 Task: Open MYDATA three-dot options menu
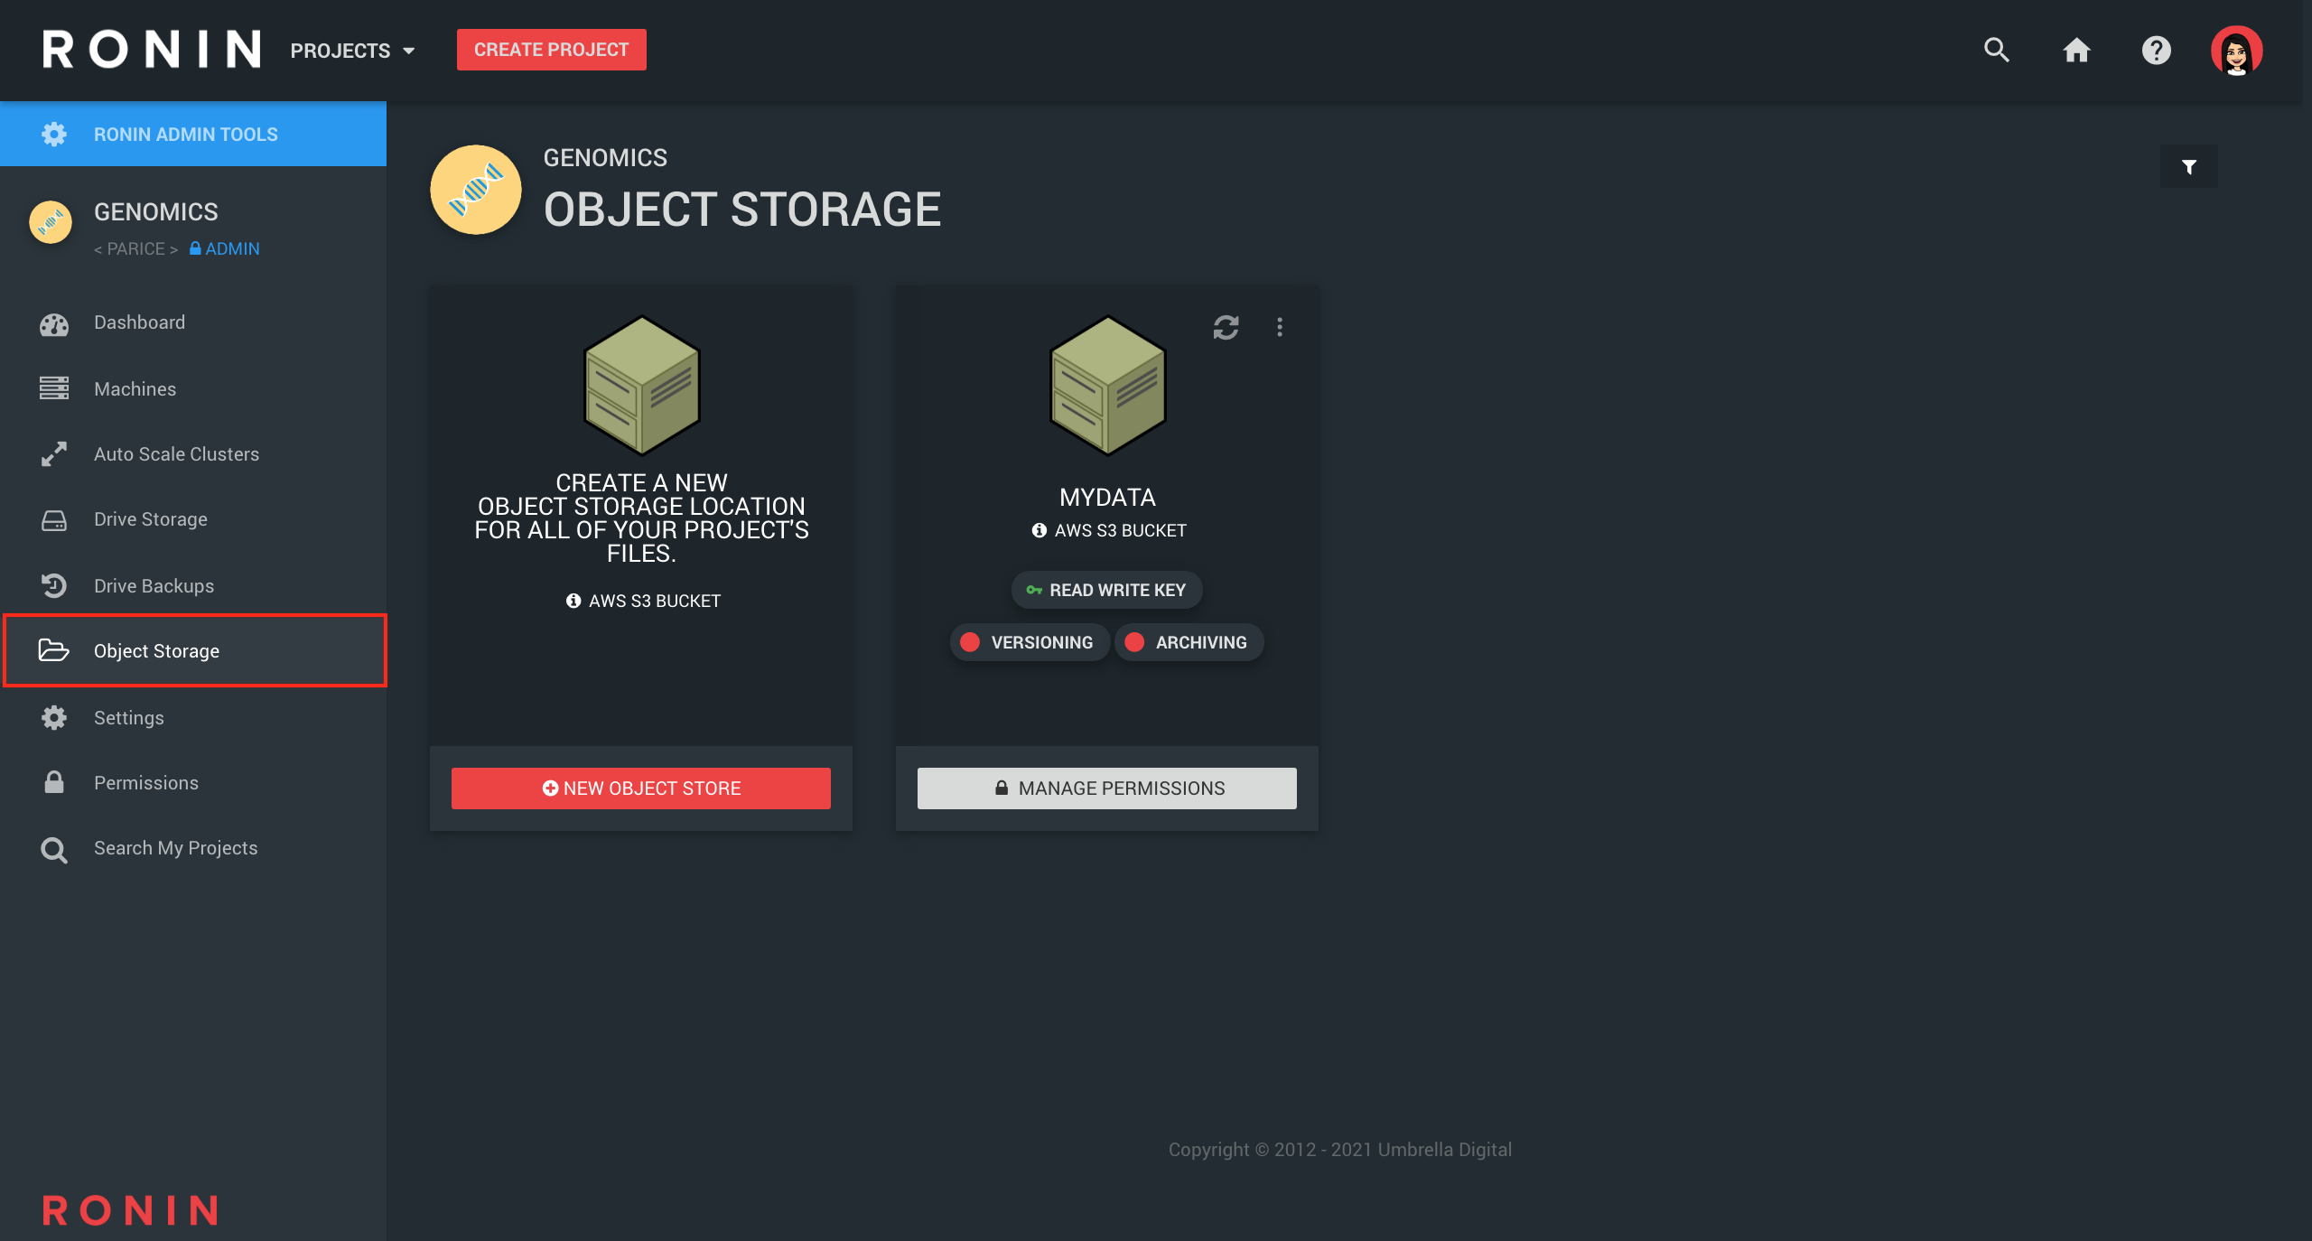(x=1280, y=327)
